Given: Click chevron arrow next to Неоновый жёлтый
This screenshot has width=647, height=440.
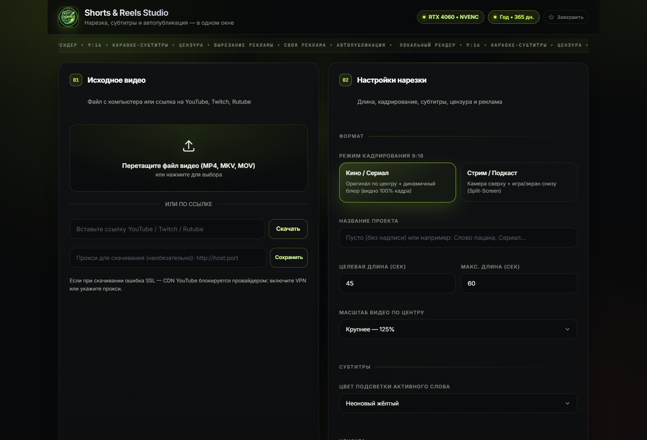Looking at the screenshot, I should coord(567,403).
